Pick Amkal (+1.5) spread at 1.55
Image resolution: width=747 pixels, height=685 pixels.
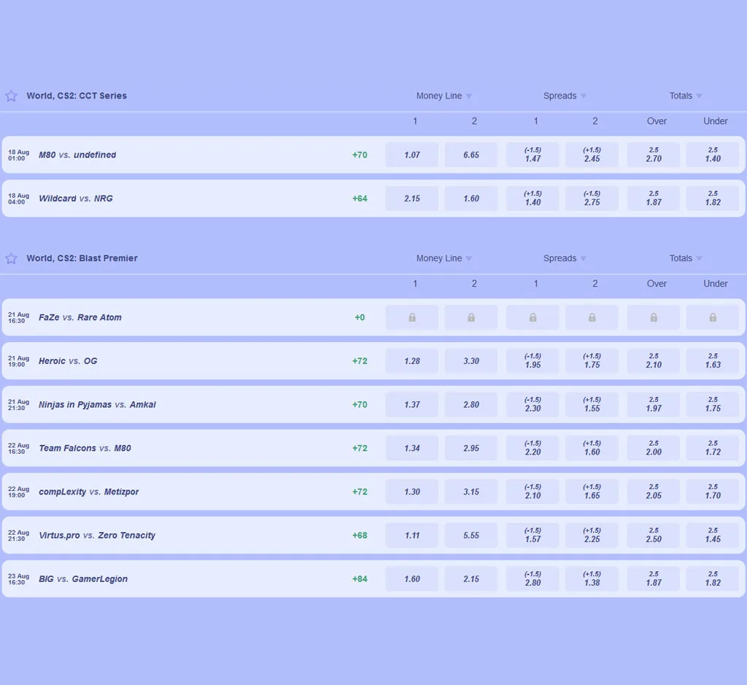[592, 404]
